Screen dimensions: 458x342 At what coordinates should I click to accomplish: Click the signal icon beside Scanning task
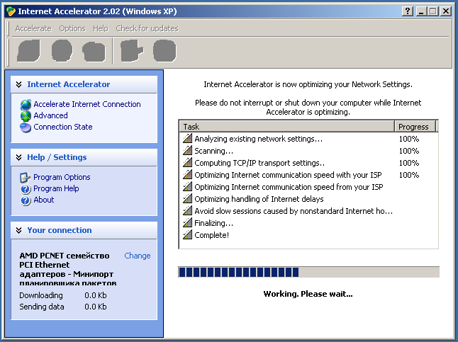187,151
